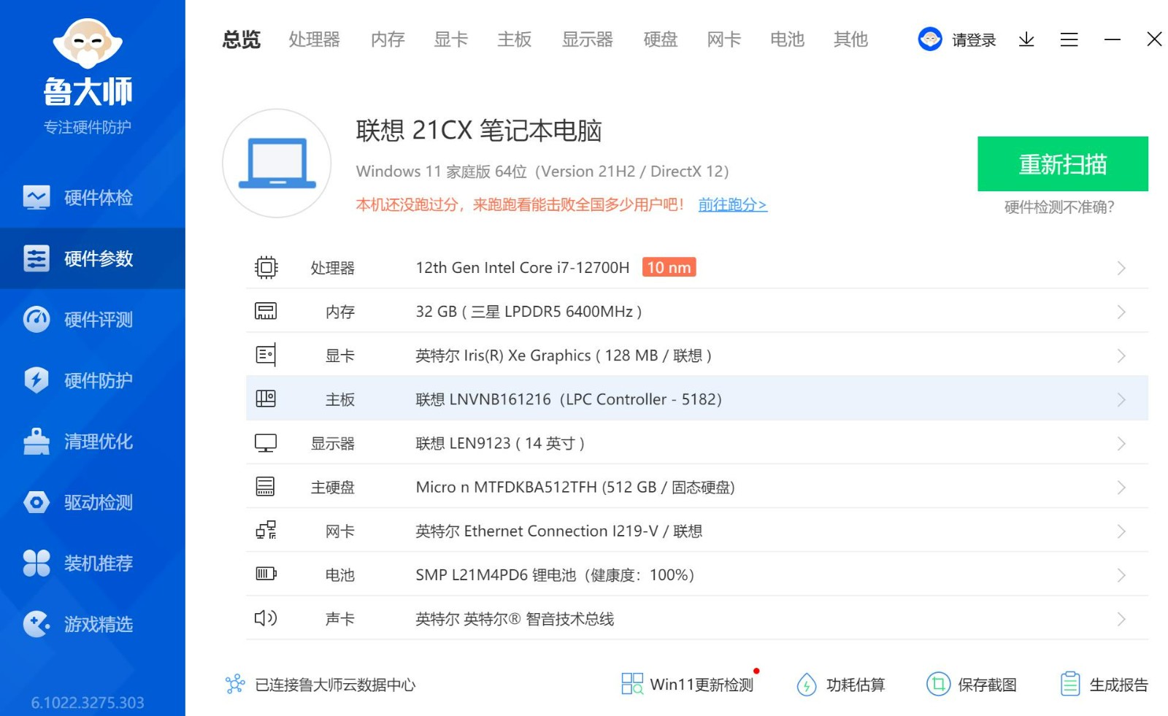Screen dimensions: 1168x716
Task: Follow the 前往跑分 link
Action: tap(732, 204)
